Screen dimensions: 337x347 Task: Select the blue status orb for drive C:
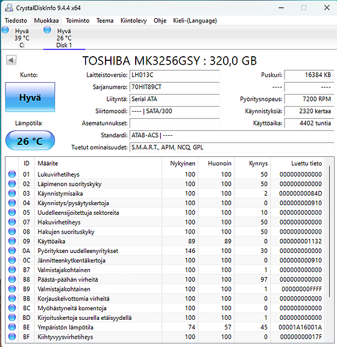[x=5, y=30]
